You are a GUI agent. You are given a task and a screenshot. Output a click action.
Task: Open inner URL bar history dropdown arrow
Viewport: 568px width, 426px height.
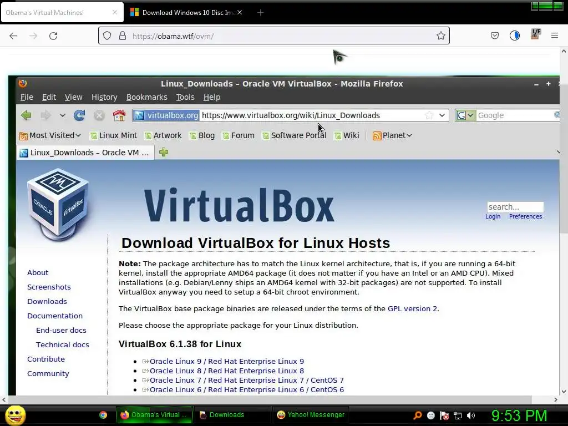(x=442, y=115)
